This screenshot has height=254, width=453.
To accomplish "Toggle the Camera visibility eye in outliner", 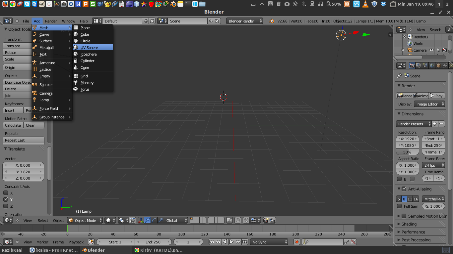I will click(x=431, y=50).
